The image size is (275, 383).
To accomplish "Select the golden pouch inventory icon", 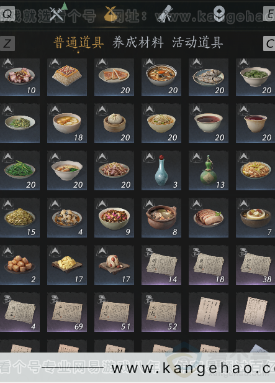I will click(x=110, y=14).
